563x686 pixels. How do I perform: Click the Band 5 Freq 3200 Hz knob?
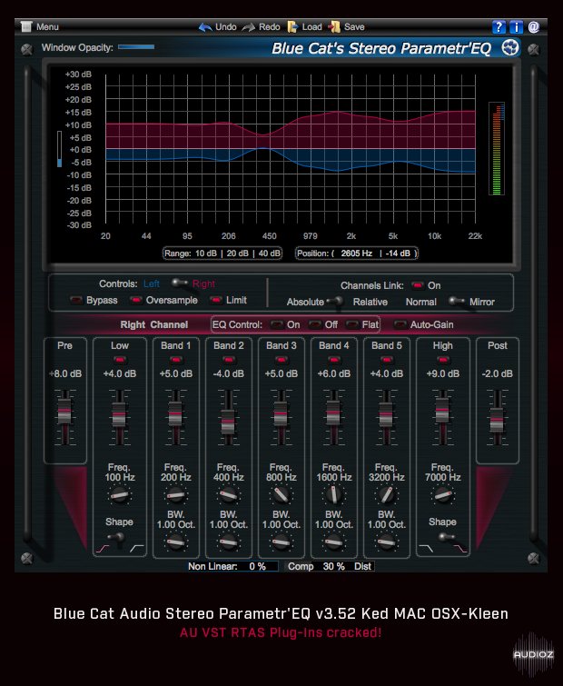click(x=387, y=495)
